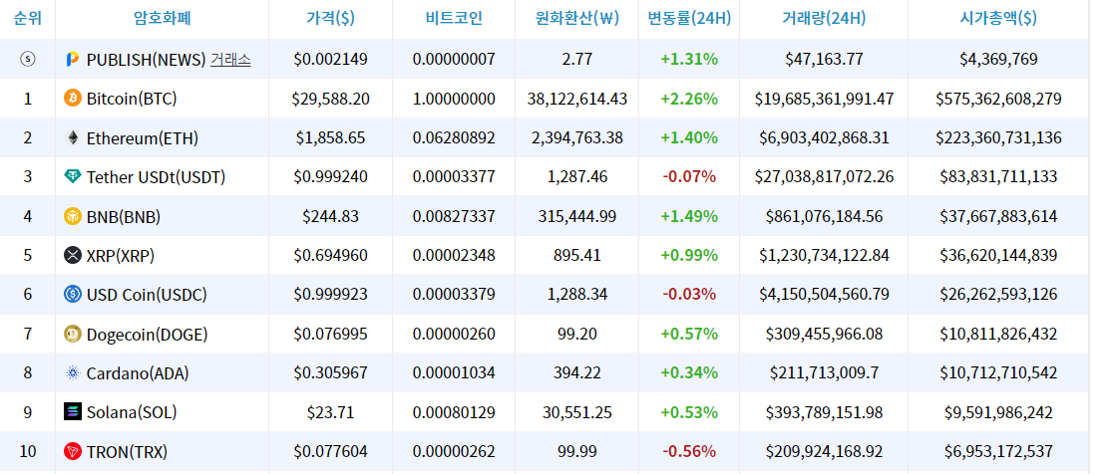Viewport: 1111px width, 474px height.
Task: Click the XRP black logo icon
Action: (x=72, y=255)
